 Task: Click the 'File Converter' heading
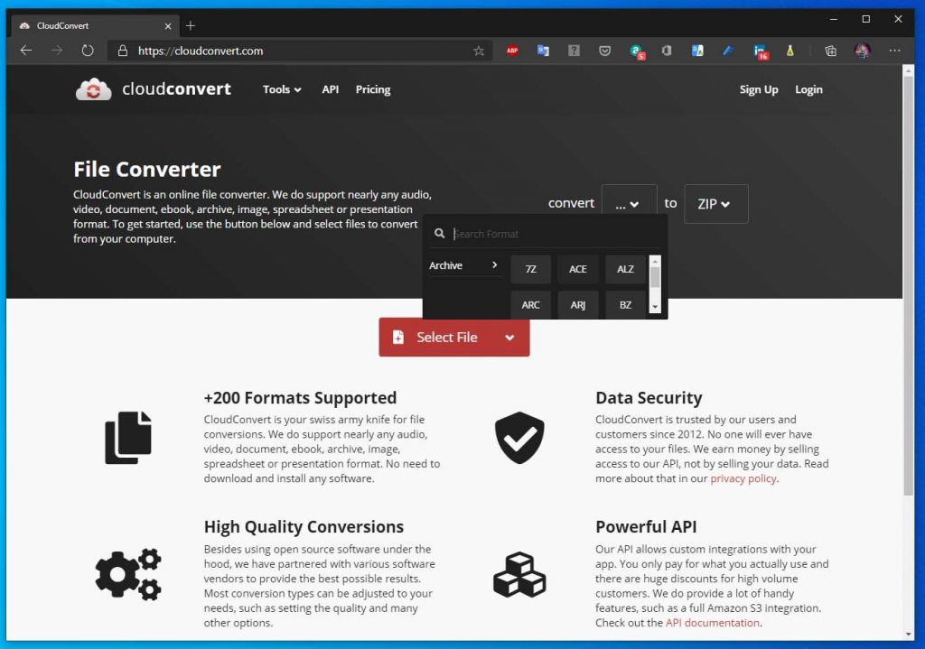(147, 170)
